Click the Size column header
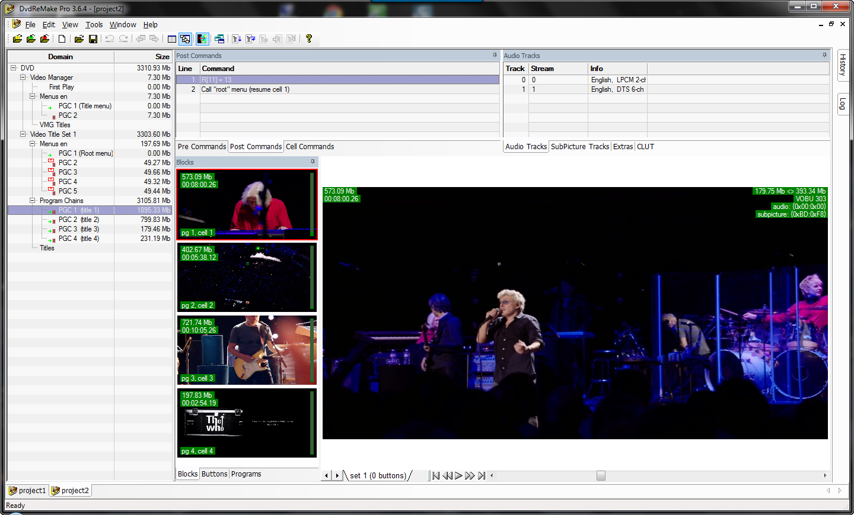Viewport: 854px width, 515px height. [162, 57]
